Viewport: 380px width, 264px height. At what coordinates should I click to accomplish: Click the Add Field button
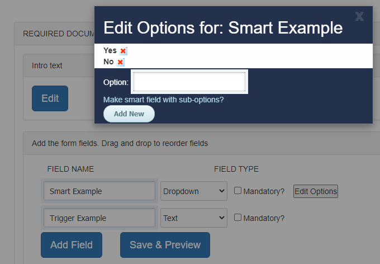[x=72, y=245]
